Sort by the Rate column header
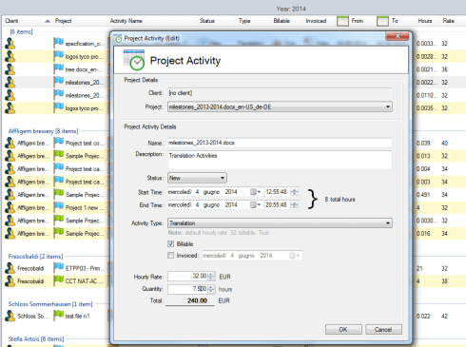The image size is (466, 347). [452, 21]
